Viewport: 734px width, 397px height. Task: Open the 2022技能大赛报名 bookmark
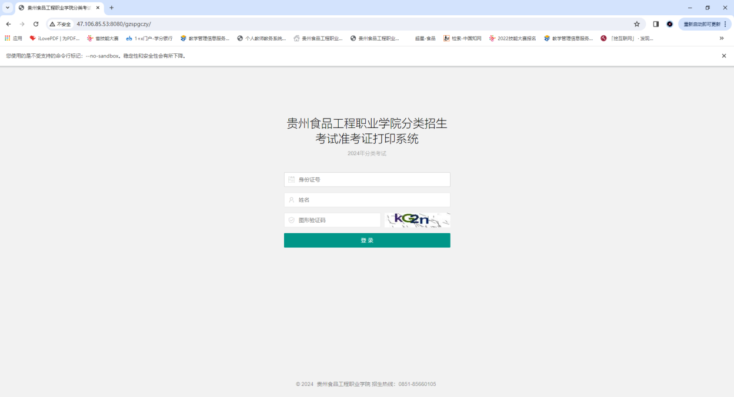[x=512, y=38]
